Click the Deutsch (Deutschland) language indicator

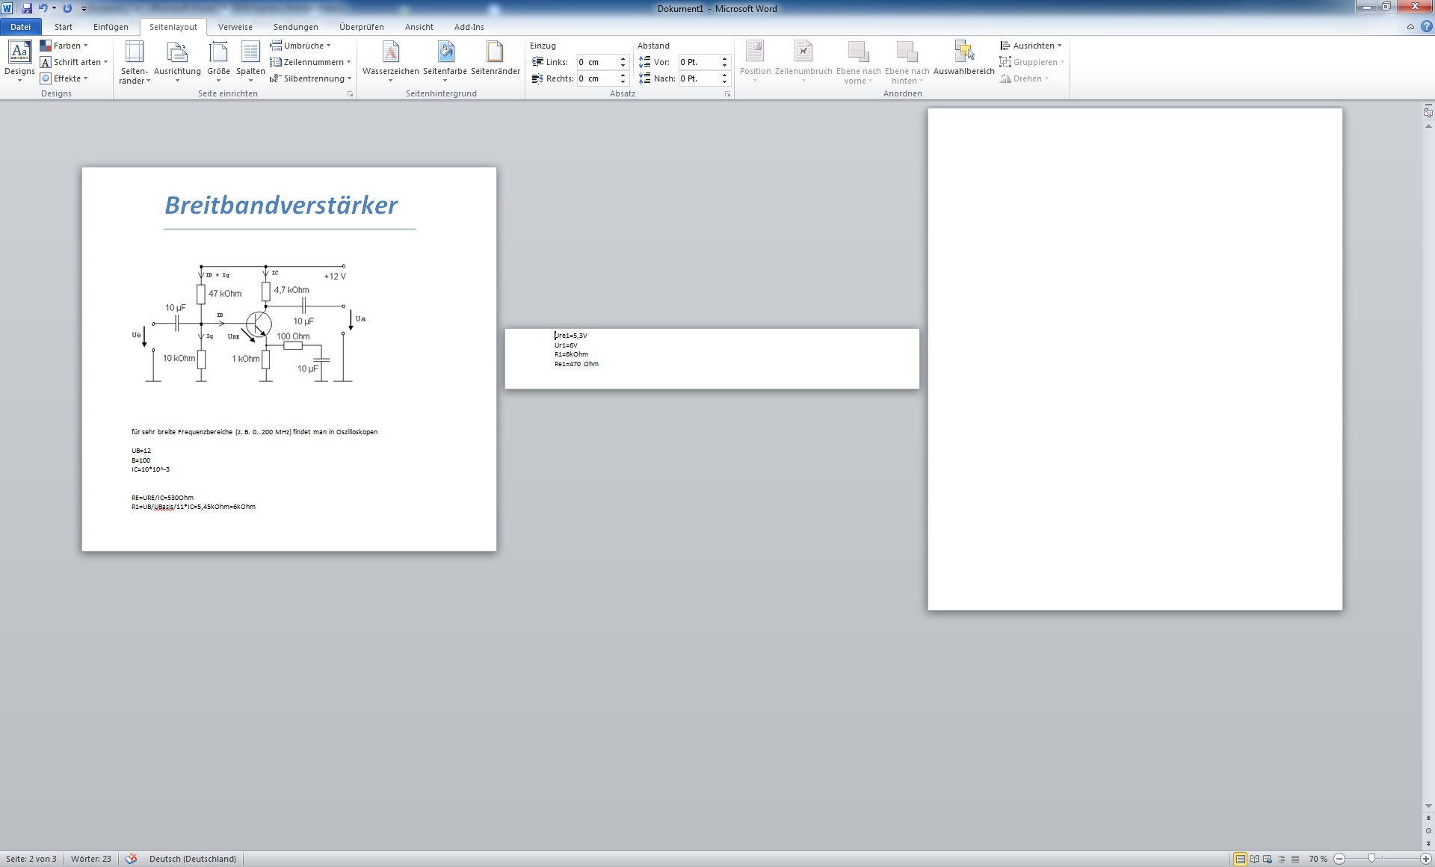pyautogui.click(x=192, y=859)
